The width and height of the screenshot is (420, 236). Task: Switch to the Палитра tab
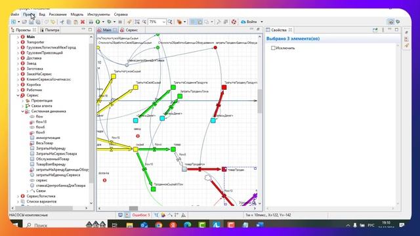[x=50, y=30]
